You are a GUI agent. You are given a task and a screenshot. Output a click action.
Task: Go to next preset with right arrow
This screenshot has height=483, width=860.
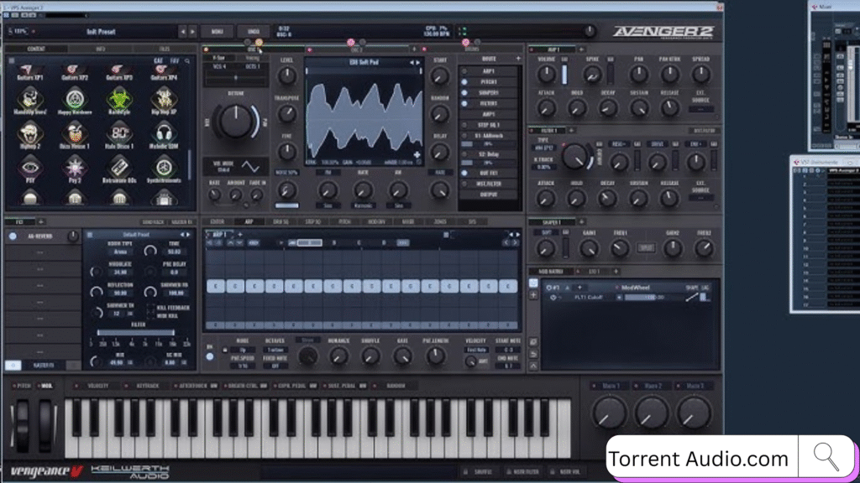(x=192, y=31)
